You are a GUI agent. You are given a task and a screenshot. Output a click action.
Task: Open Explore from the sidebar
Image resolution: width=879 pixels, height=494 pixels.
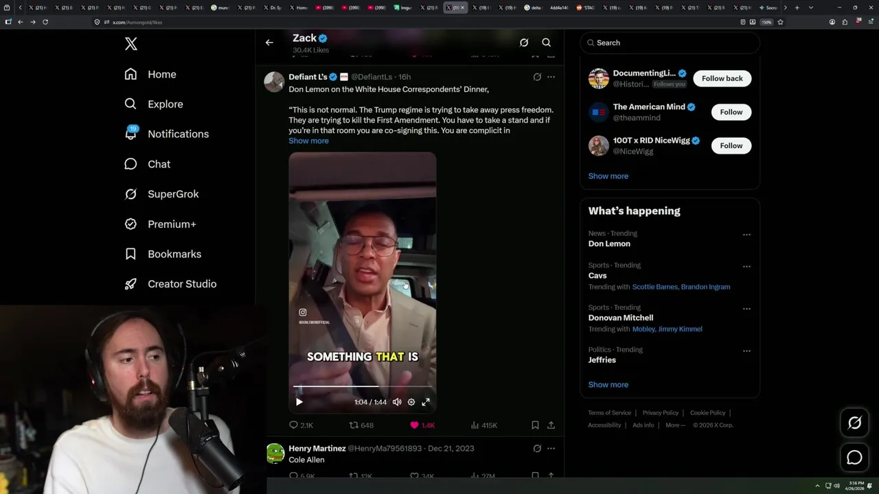[x=154, y=104]
